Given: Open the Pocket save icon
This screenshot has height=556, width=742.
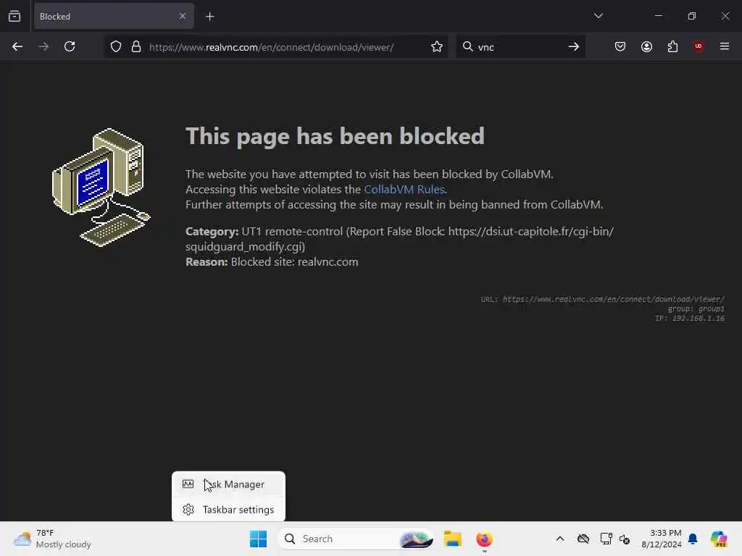Looking at the screenshot, I should coord(620,46).
